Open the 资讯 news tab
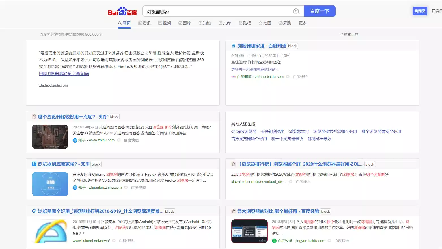The image size is (442, 249). (144, 23)
